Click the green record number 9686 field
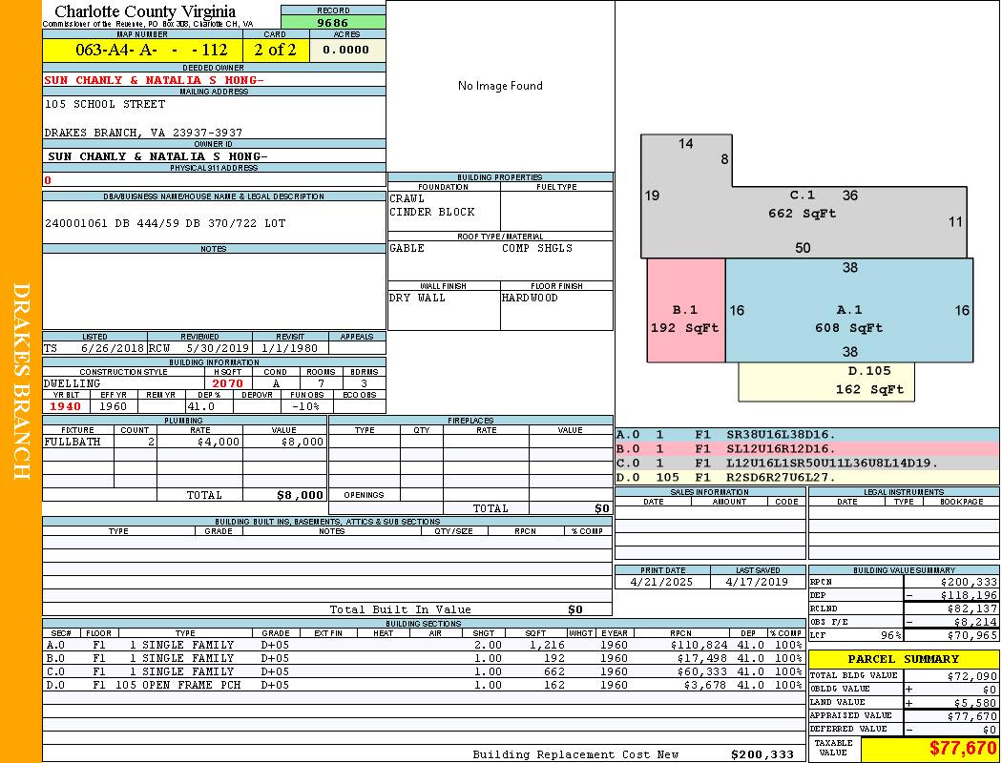Image resolution: width=1002 pixels, height=763 pixels. [x=333, y=22]
